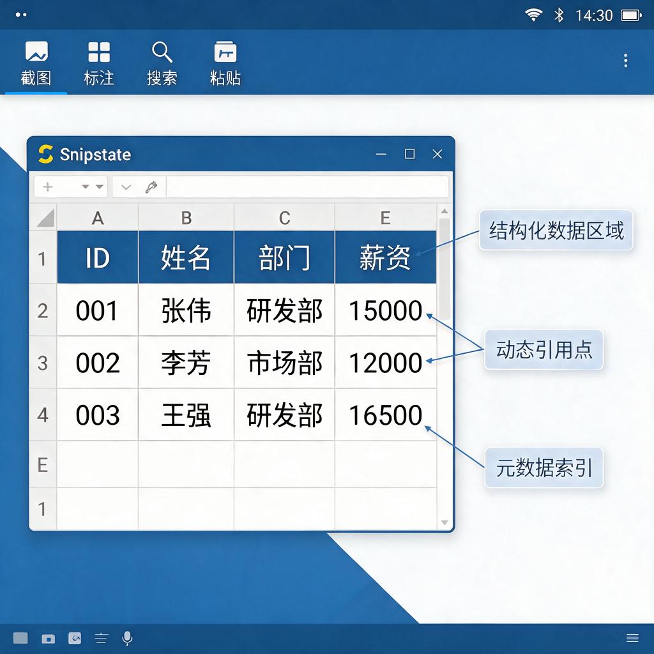Click the scroll down arrow in the spreadsheet
Screen dimensions: 654x654
coord(445,522)
